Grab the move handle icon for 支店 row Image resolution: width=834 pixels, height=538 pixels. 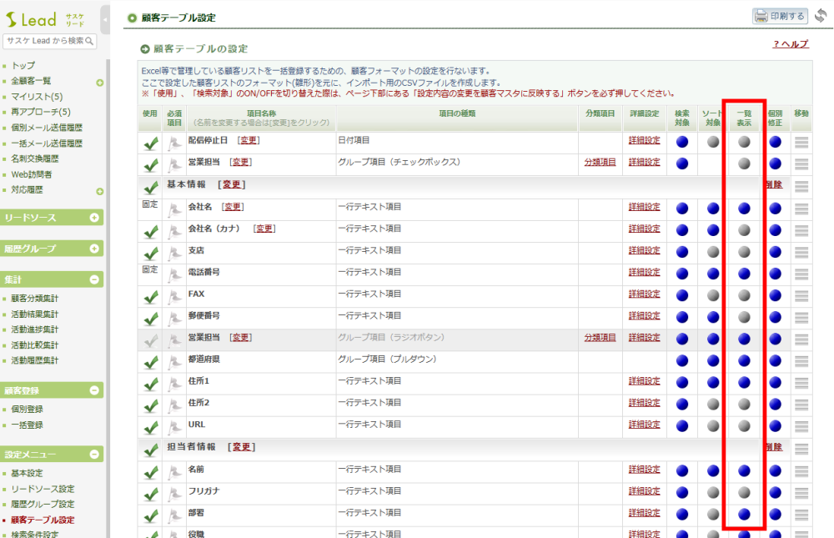coord(801,252)
